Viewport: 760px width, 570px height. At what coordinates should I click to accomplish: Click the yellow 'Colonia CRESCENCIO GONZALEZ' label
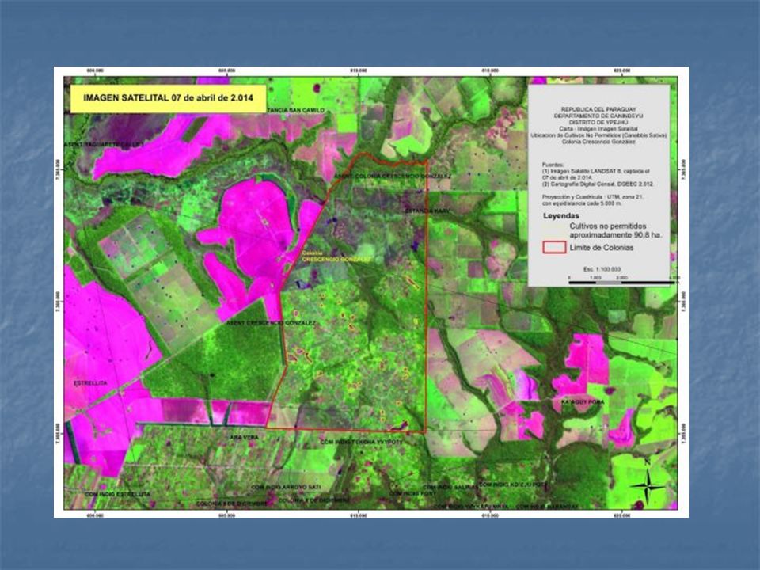336,256
